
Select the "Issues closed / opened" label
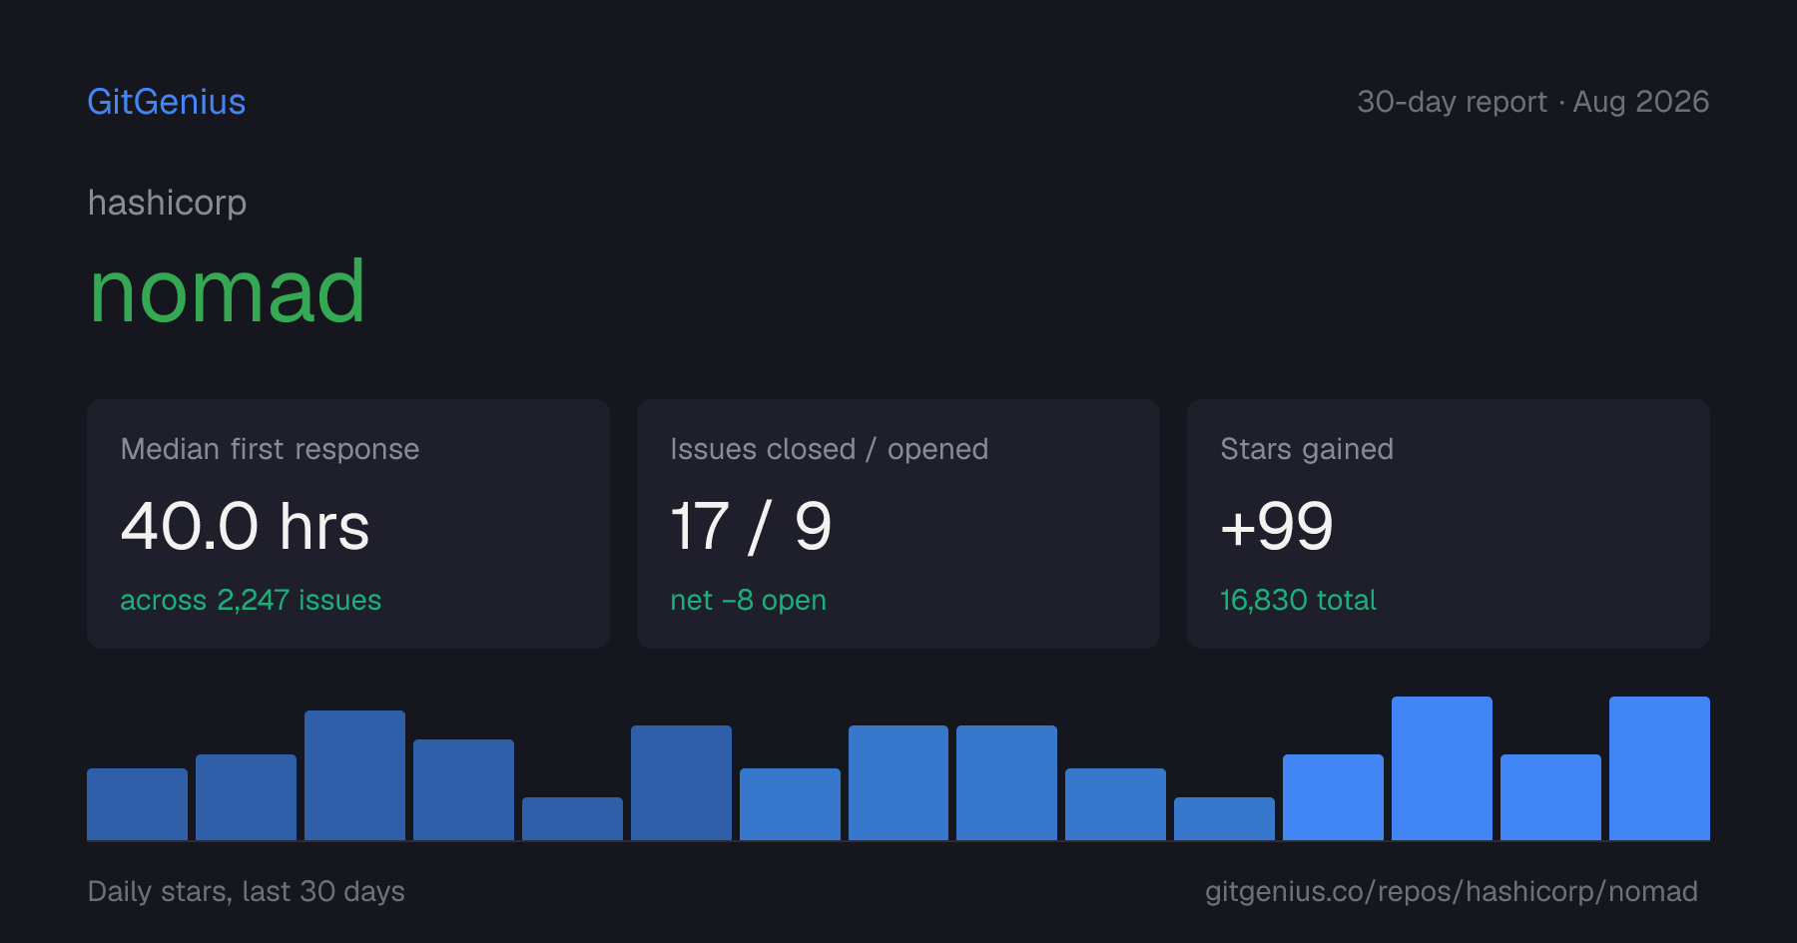click(829, 449)
